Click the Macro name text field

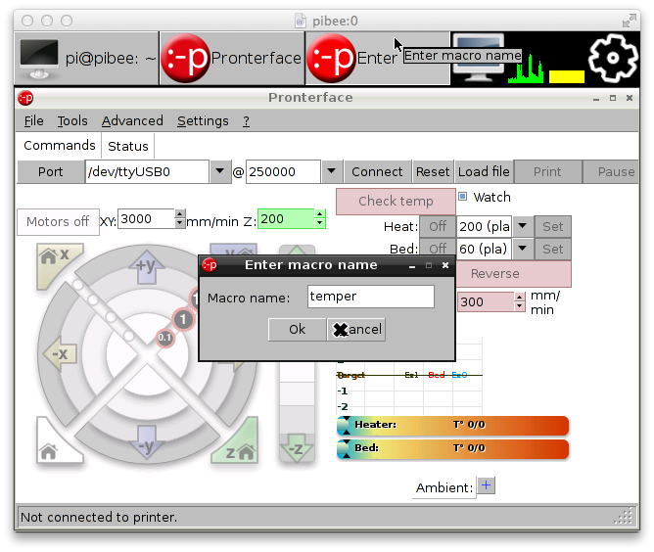371,297
